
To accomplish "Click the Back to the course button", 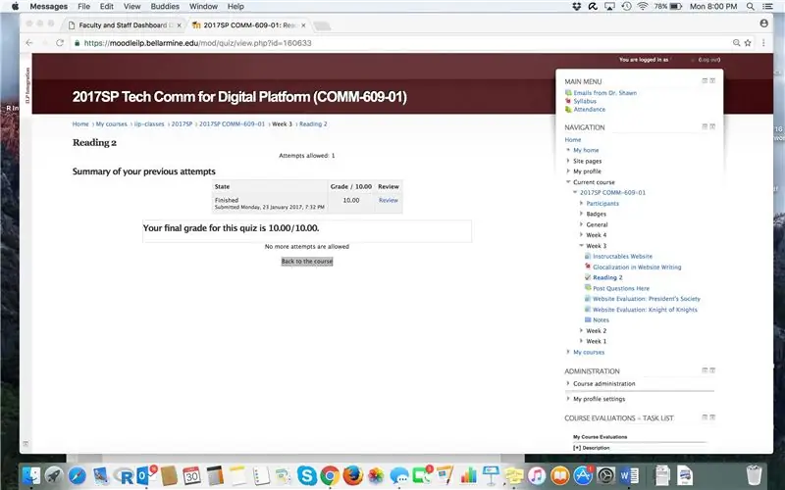I will point(307,261).
